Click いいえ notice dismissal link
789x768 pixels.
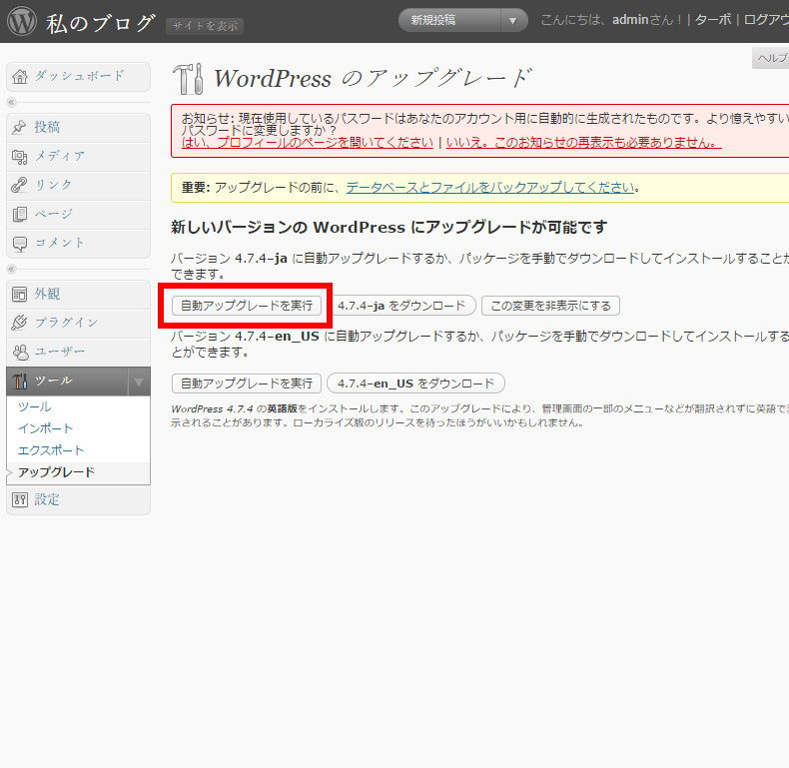pyautogui.click(x=583, y=143)
